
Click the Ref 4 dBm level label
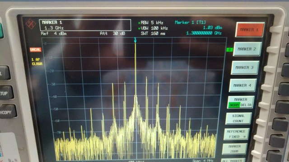tap(54, 34)
